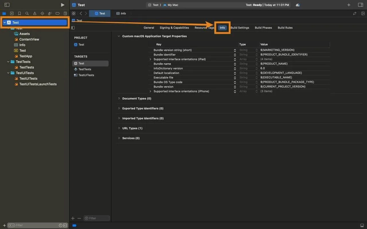The width and height of the screenshot is (367, 229).
Task: Add an editor split on the right
Action: coord(363,13)
